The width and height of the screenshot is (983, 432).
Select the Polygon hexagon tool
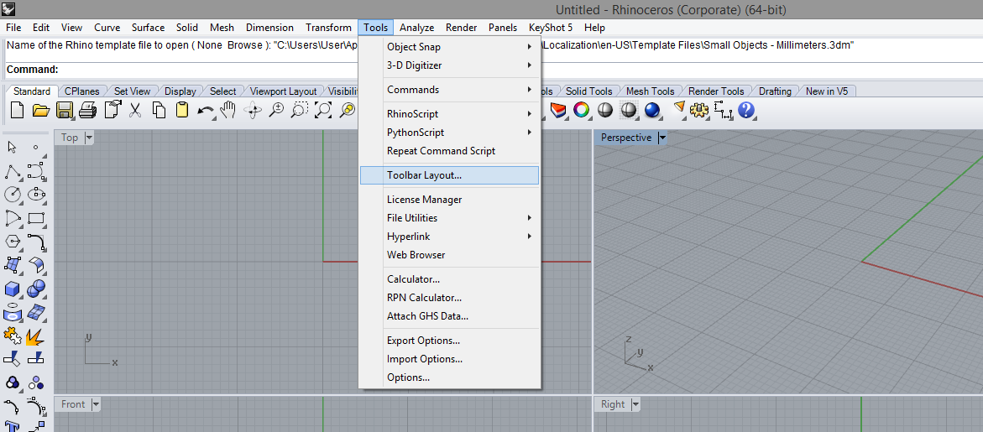(12, 241)
